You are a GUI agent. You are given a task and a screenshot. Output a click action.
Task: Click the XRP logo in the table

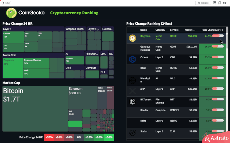tap(132, 91)
